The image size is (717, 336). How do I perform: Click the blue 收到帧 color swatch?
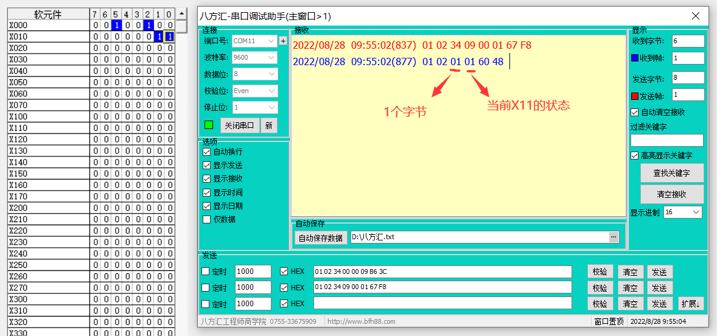point(635,58)
